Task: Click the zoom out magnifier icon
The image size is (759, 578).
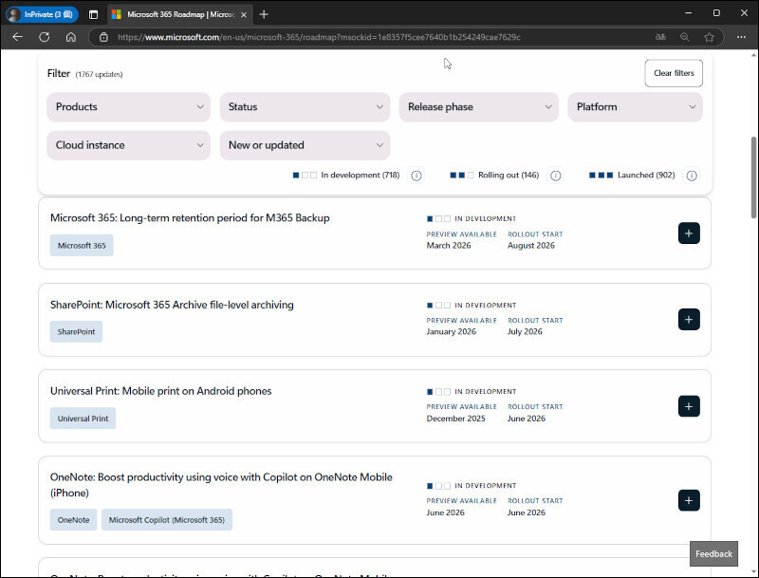Action: [x=684, y=37]
